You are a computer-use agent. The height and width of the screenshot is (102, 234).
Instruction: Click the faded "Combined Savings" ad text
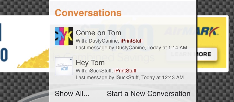pyautogui.click(x=103, y=58)
